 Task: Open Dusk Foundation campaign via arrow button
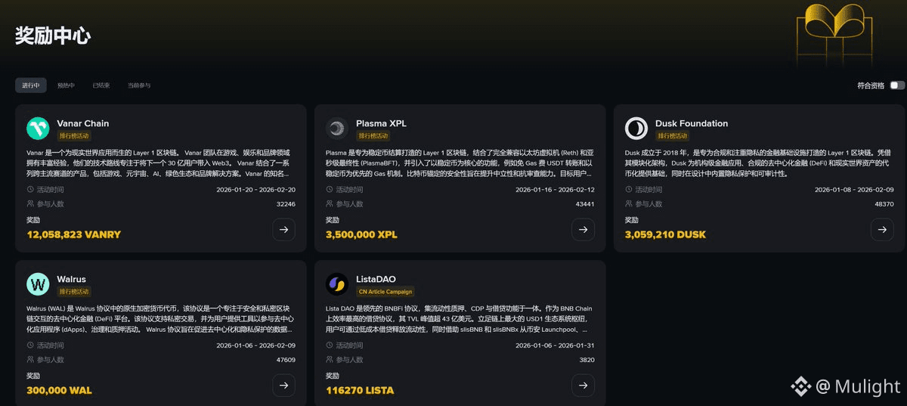click(882, 230)
